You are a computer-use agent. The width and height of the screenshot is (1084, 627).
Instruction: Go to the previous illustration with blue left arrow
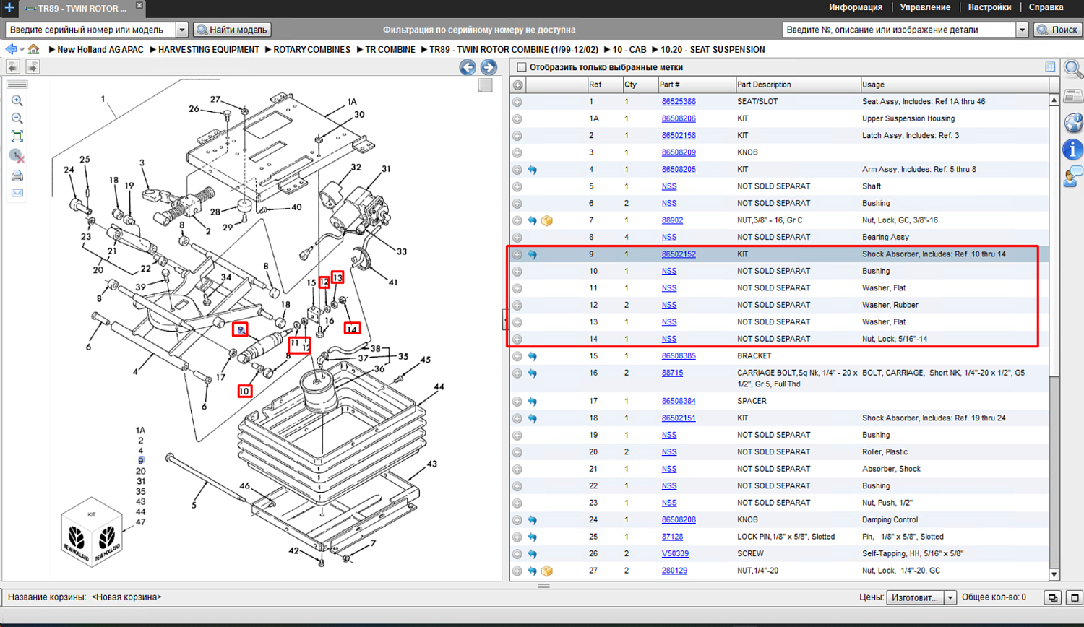[x=468, y=67]
